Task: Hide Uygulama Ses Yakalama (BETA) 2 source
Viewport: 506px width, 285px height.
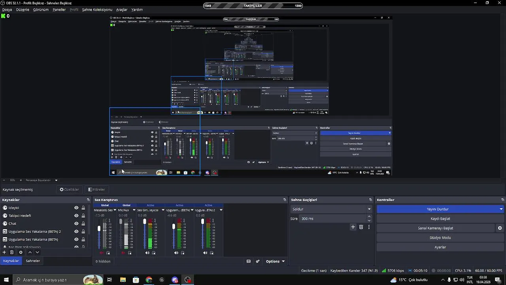Action: click(x=76, y=232)
